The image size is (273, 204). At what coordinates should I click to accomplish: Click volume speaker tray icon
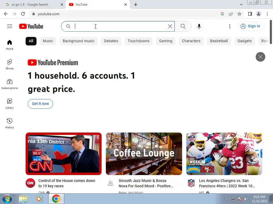246,199
